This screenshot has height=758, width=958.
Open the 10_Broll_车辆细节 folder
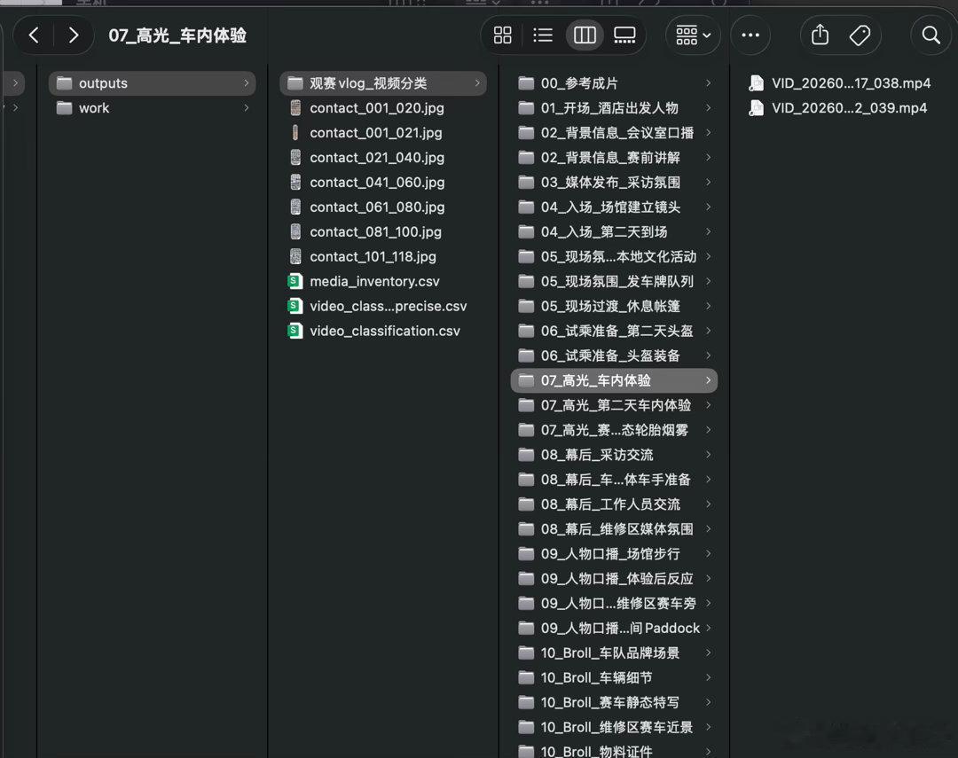click(x=614, y=678)
